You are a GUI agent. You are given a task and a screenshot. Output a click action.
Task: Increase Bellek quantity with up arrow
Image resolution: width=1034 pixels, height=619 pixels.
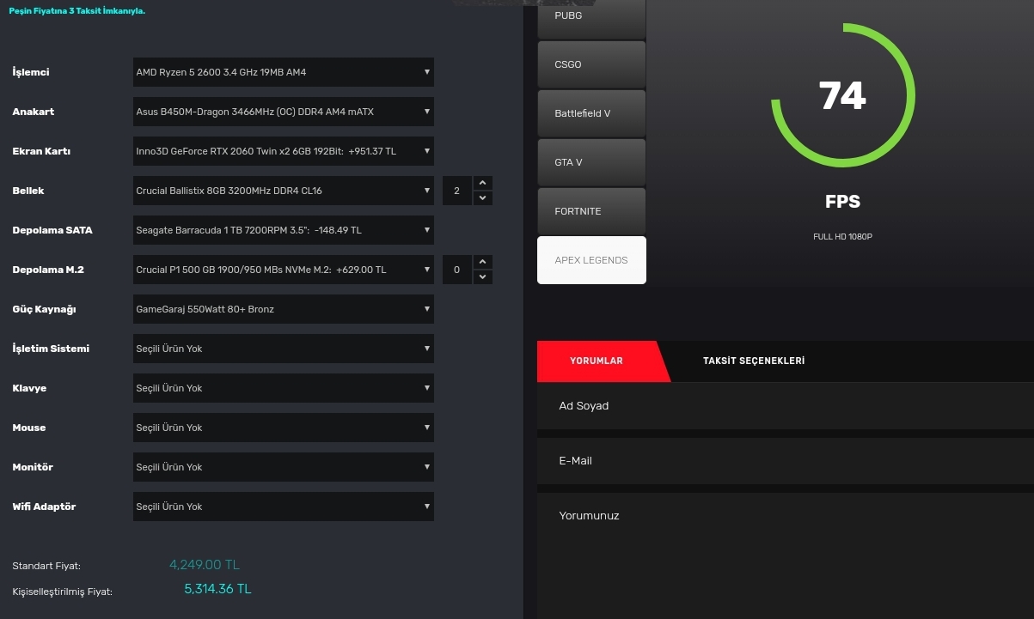pos(483,183)
